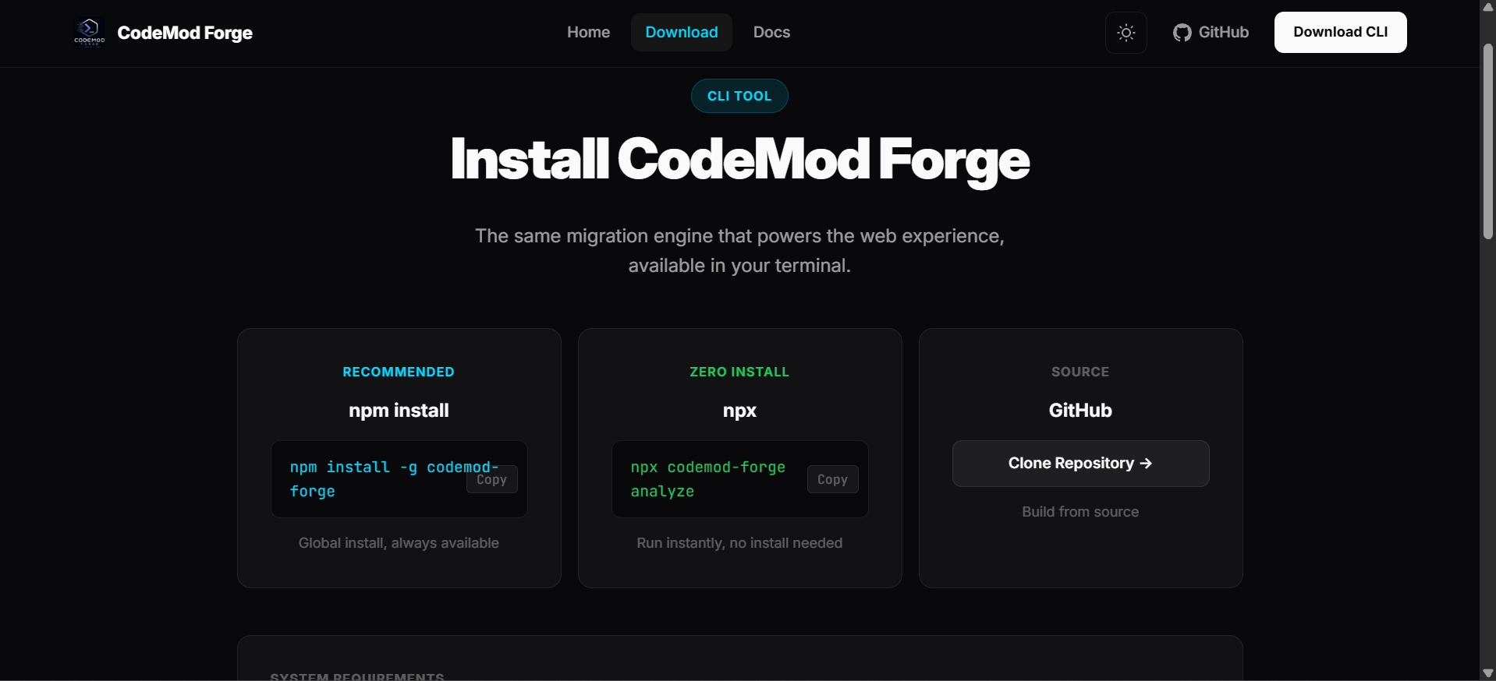Click the CodeMod Forge brand name
1496x681 pixels.
(x=185, y=33)
